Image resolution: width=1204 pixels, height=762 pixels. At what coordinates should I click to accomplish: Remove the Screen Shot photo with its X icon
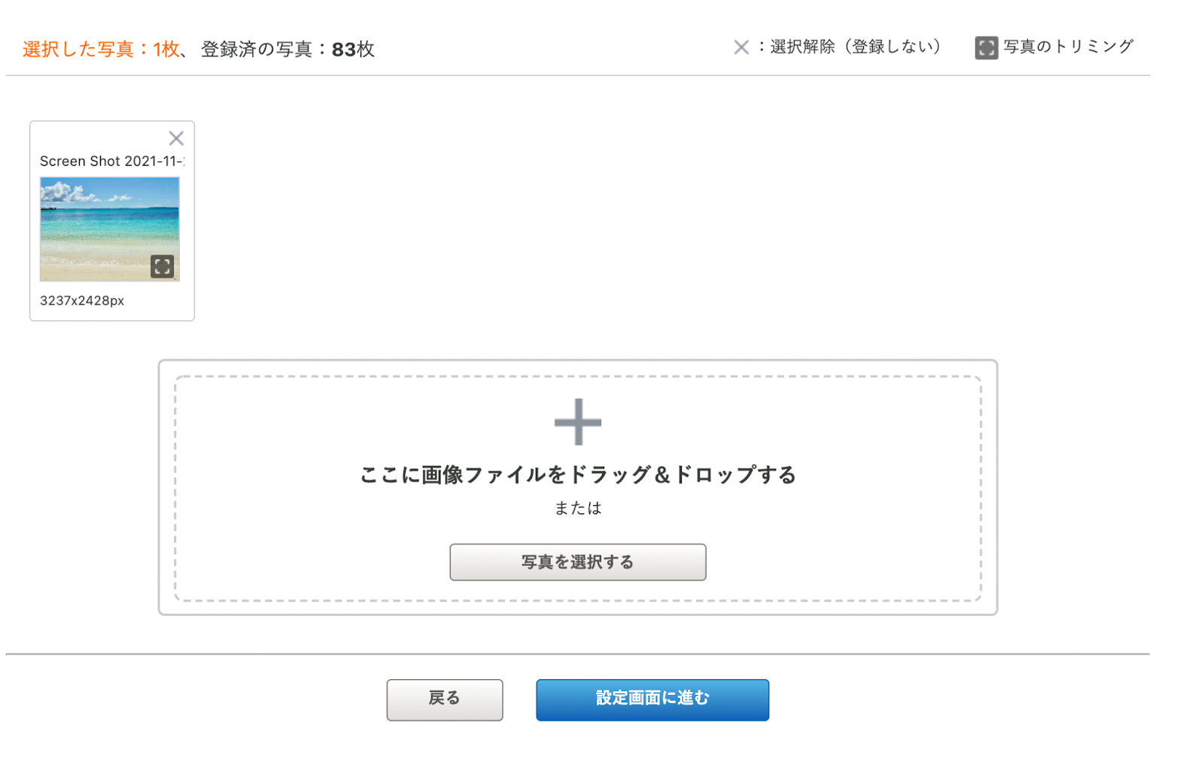176,139
